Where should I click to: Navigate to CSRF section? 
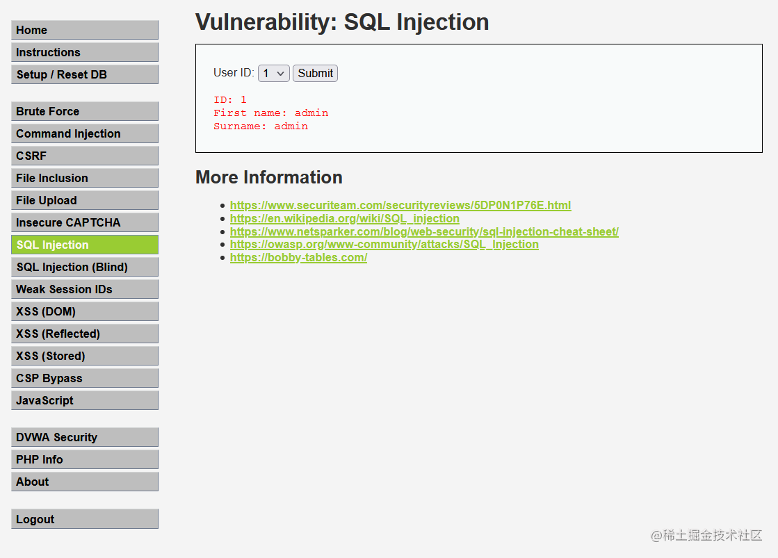coord(84,156)
